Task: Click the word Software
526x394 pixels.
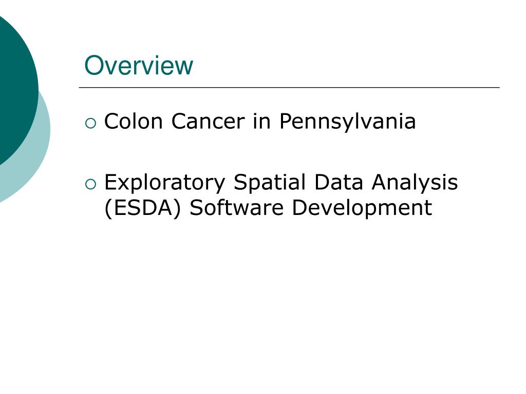Action: tap(236, 207)
